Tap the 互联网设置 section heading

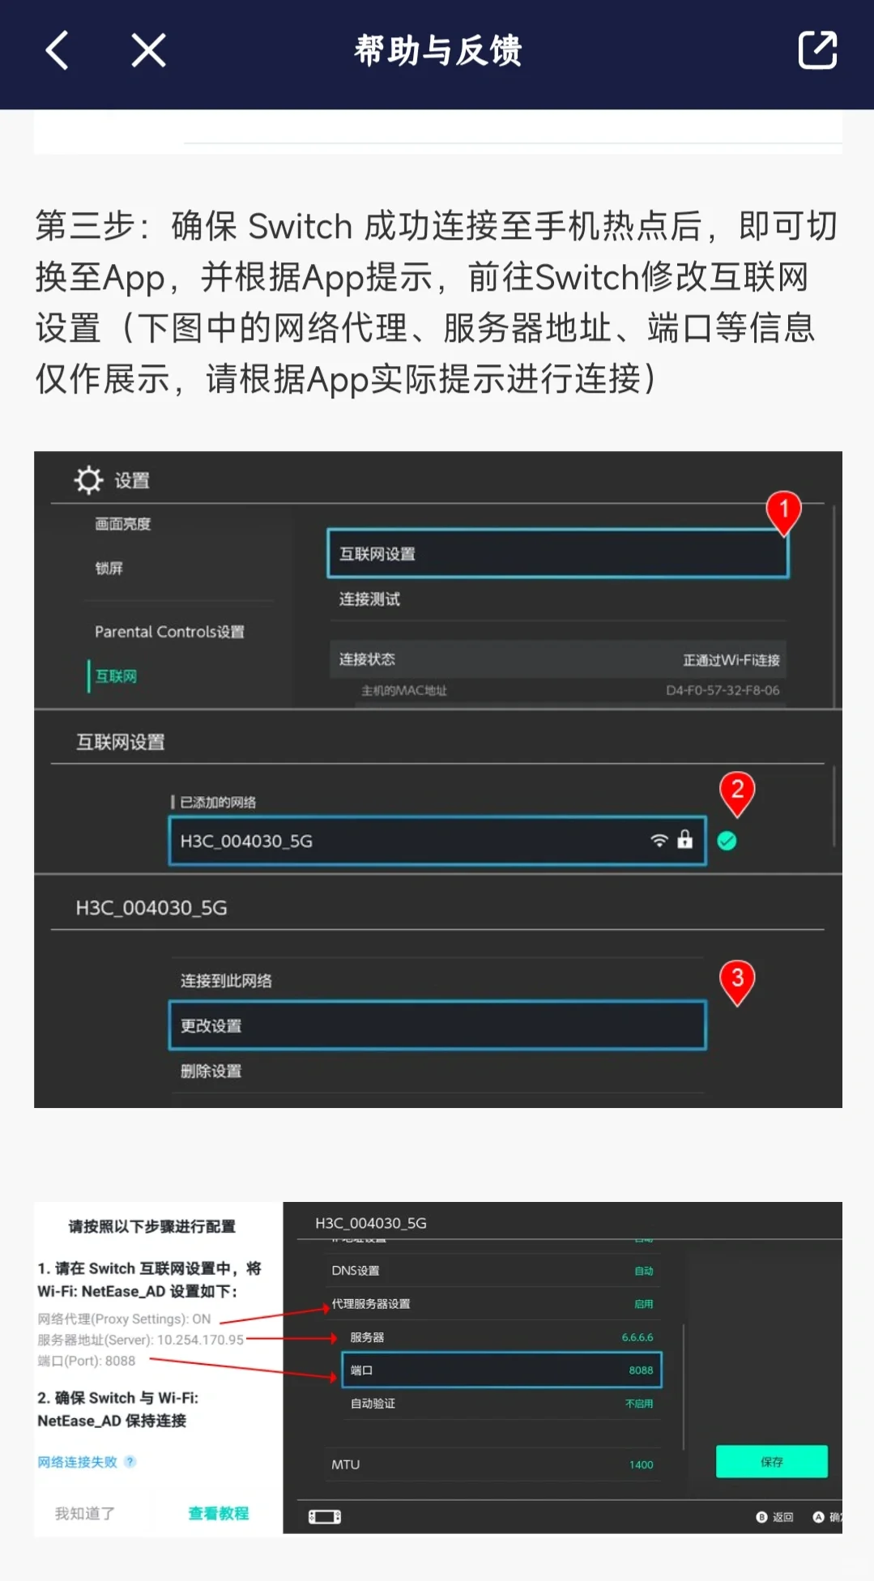click(x=121, y=742)
